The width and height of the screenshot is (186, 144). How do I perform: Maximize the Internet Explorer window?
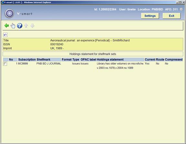tap(180, 2)
